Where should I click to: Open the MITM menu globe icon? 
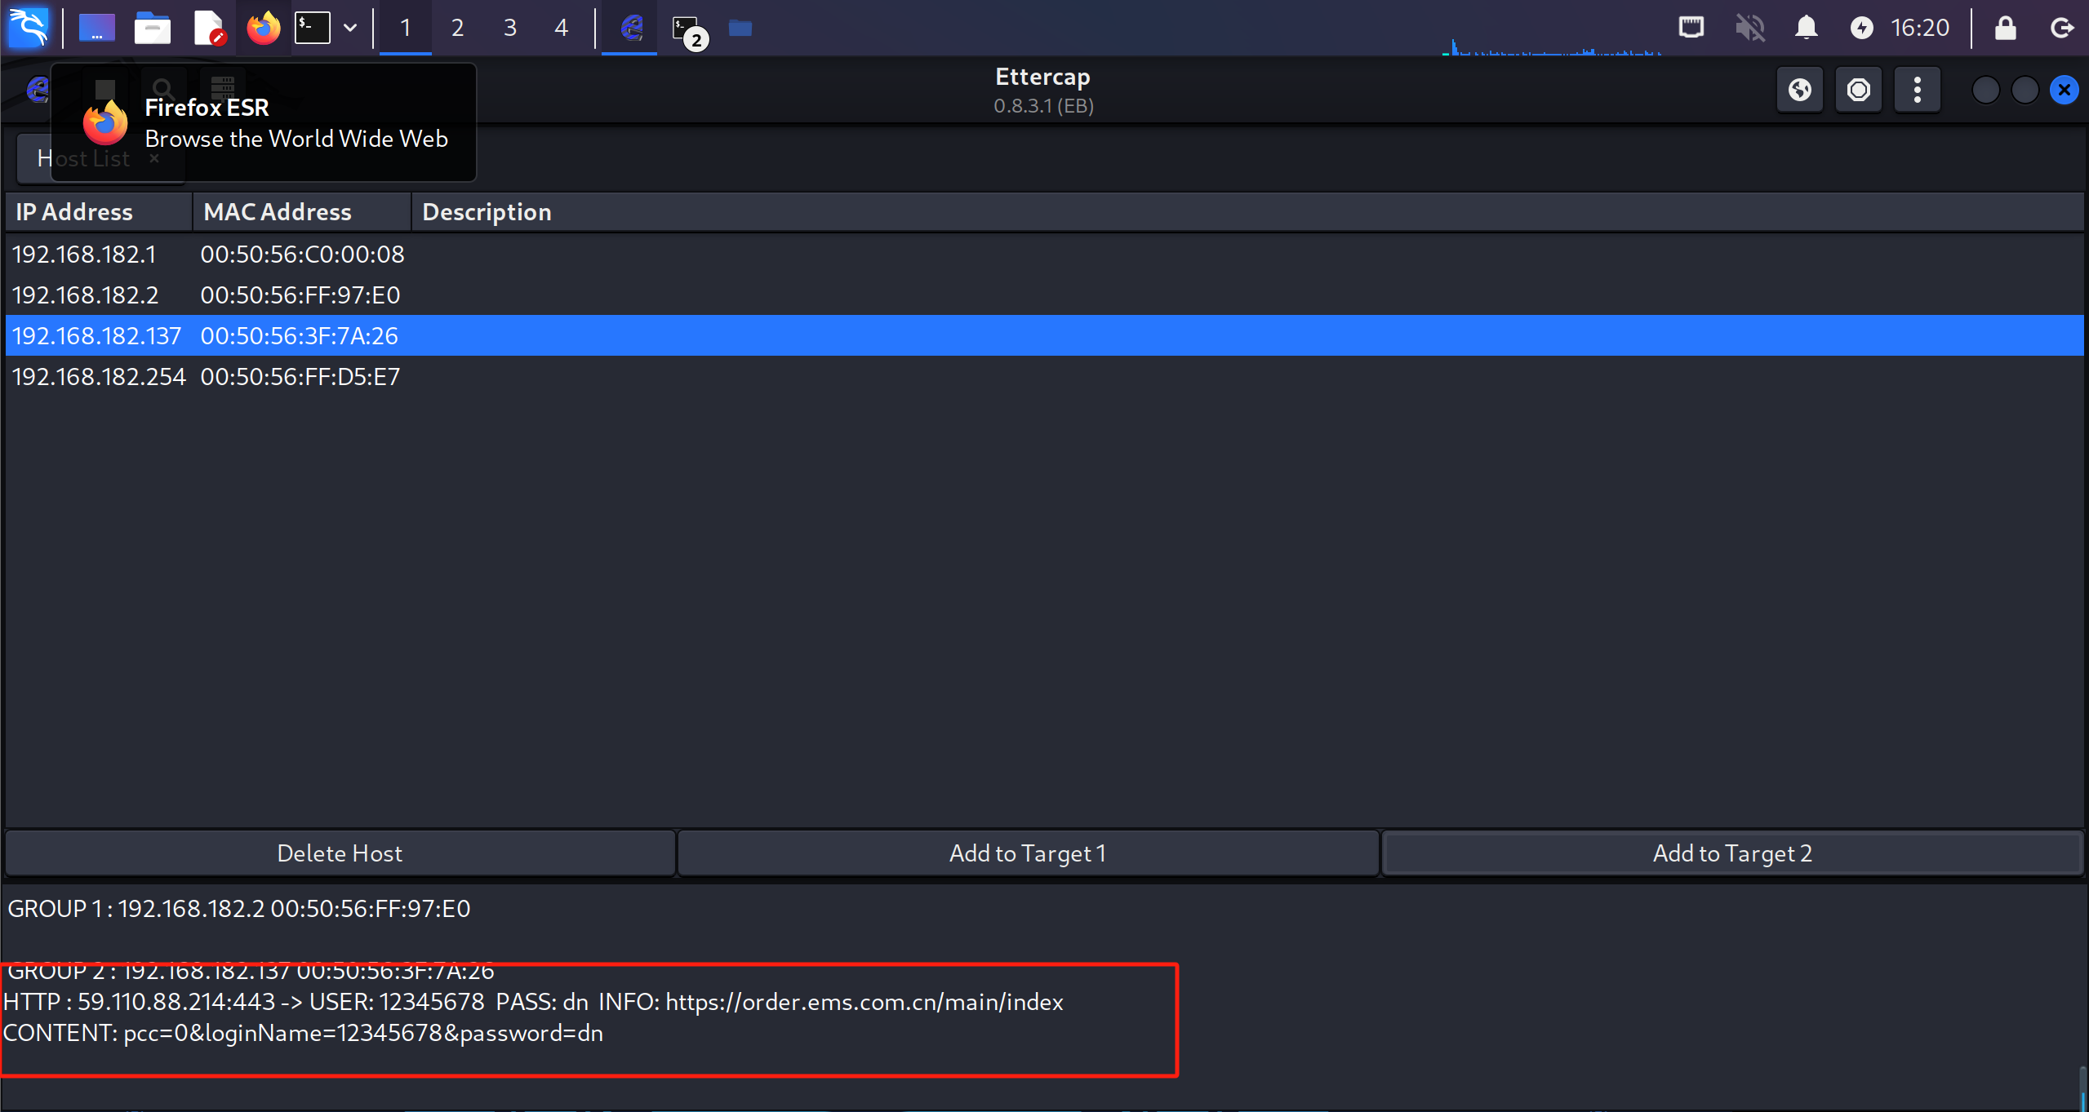[1799, 90]
